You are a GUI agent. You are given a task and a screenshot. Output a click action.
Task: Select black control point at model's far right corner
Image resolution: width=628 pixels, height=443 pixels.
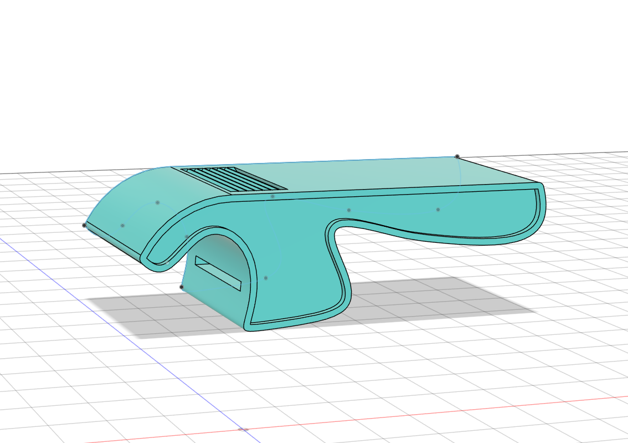click(x=457, y=157)
